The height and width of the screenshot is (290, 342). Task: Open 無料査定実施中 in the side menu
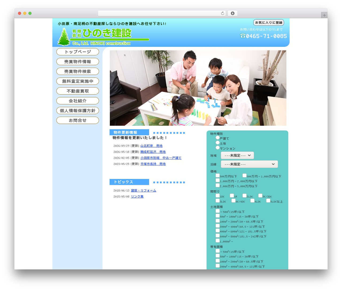coord(78,81)
